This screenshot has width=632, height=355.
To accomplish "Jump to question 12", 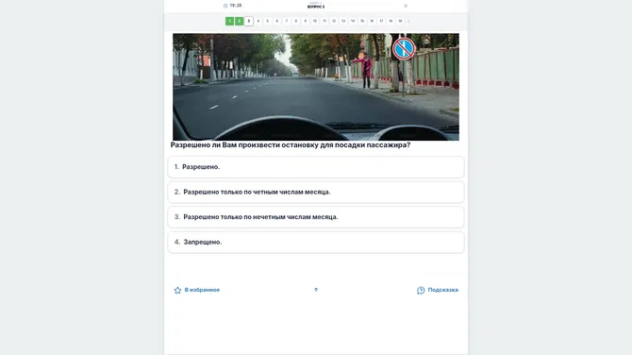I will pyautogui.click(x=334, y=21).
